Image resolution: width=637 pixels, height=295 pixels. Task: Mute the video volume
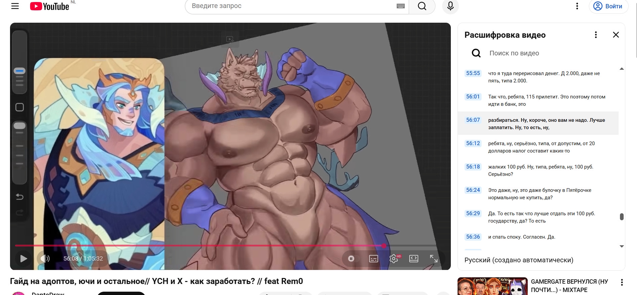45,259
